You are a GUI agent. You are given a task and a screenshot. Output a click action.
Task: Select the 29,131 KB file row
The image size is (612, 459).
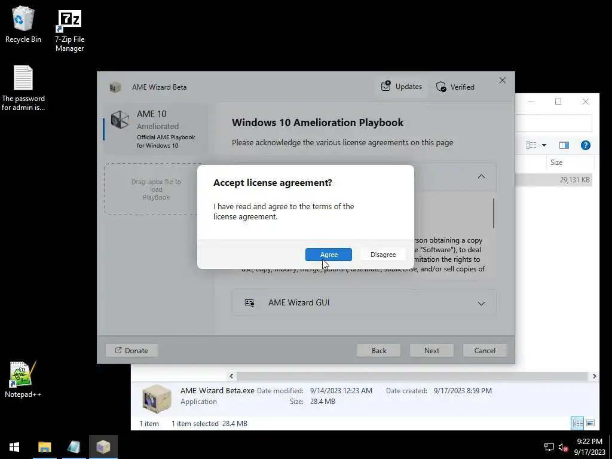[553, 180]
